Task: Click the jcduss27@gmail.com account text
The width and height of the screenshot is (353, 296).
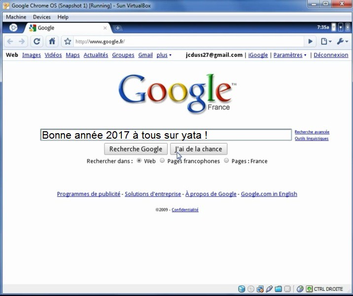Action: tap(214, 55)
